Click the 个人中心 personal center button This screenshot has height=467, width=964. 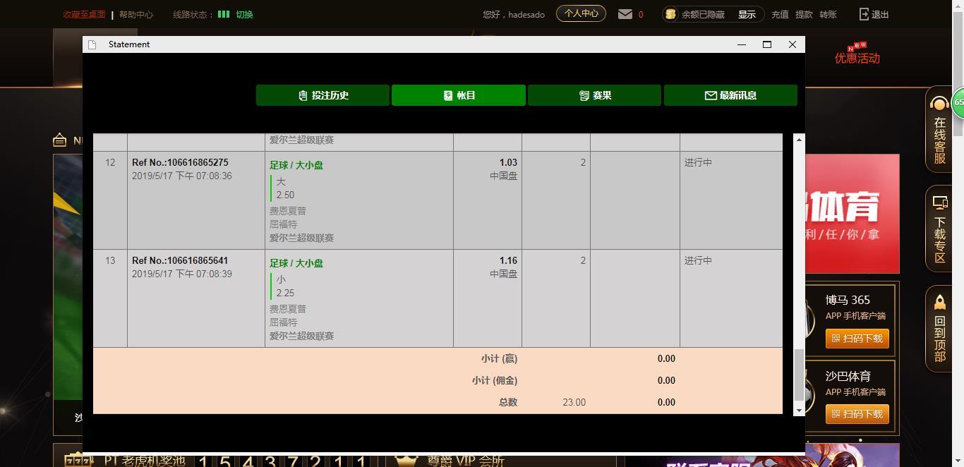point(581,13)
